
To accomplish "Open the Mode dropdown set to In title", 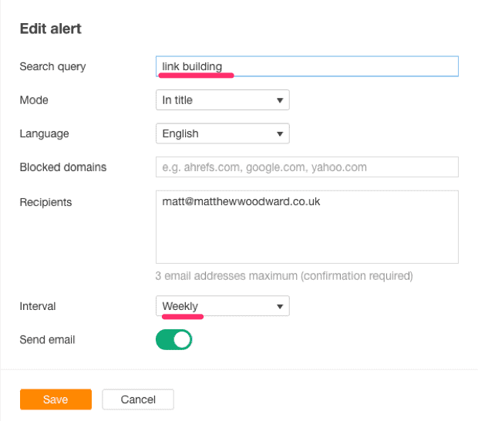I will click(x=223, y=99).
